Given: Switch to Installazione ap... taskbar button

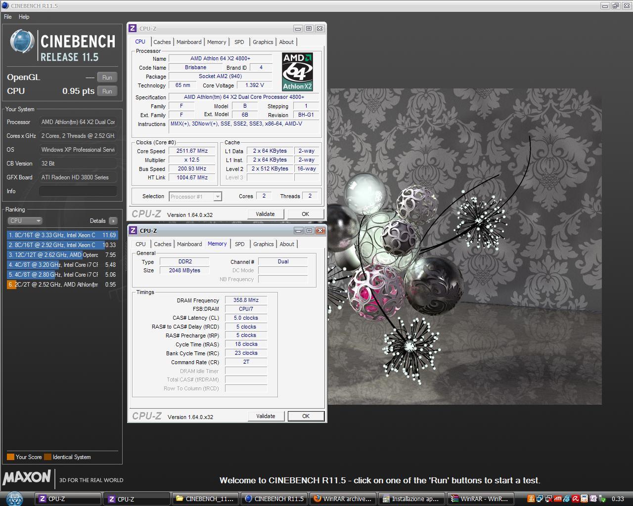Looking at the screenshot, I should click(411, 499).
